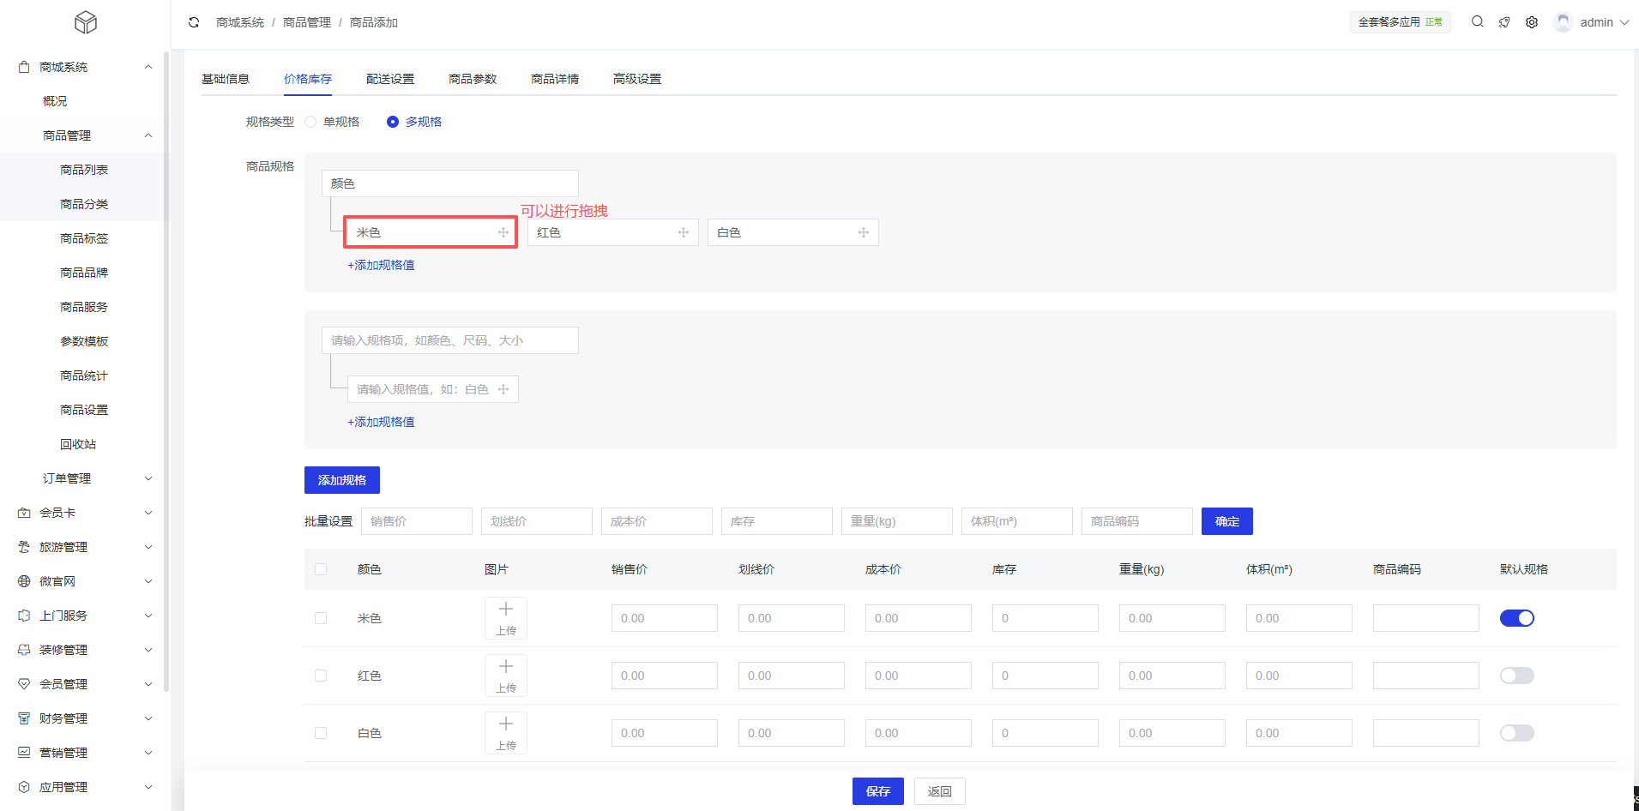Open the search icon in top bar
1639x811 pixels.
pos(1477,22)
